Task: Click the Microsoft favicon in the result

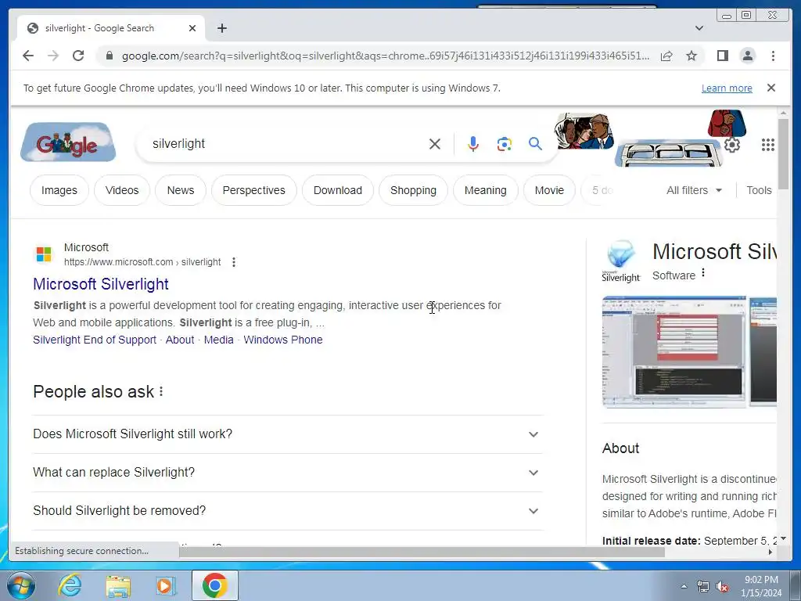Action: pos(44,254)
